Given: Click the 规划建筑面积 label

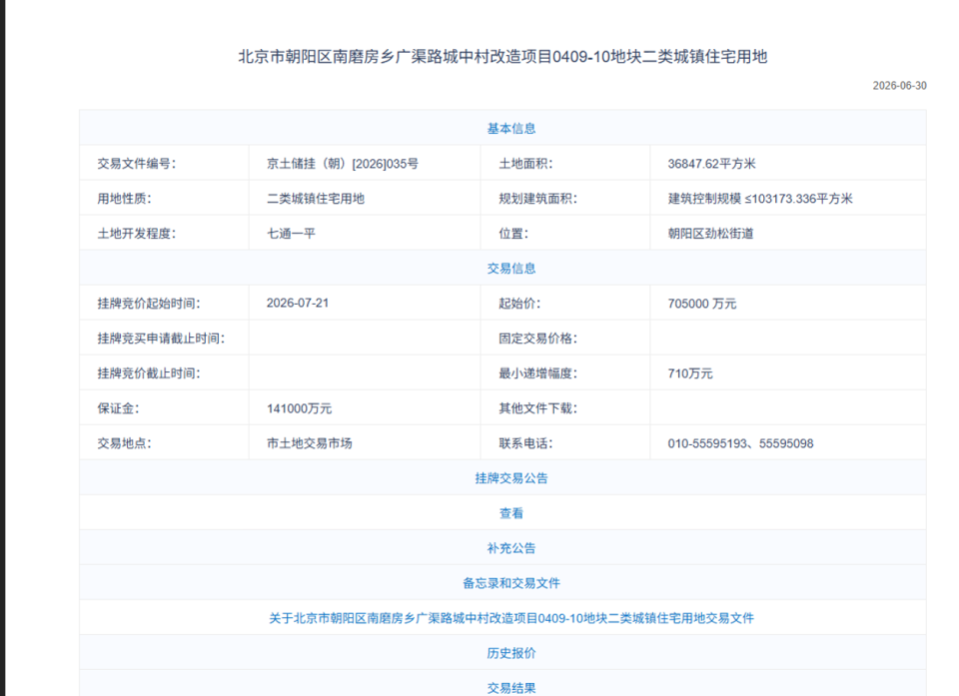Looking at the screenshot, I should [537, 199].
